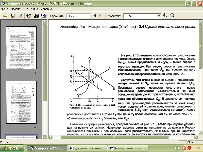Click the 18:19 clock in tray
Screen dimensions: 203x152
(196, 148)
